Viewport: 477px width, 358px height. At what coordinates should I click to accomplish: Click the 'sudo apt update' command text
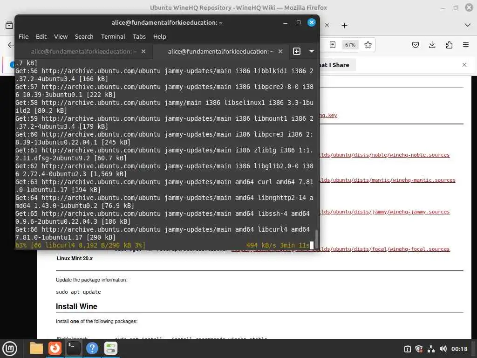click(x=78, y=292)
